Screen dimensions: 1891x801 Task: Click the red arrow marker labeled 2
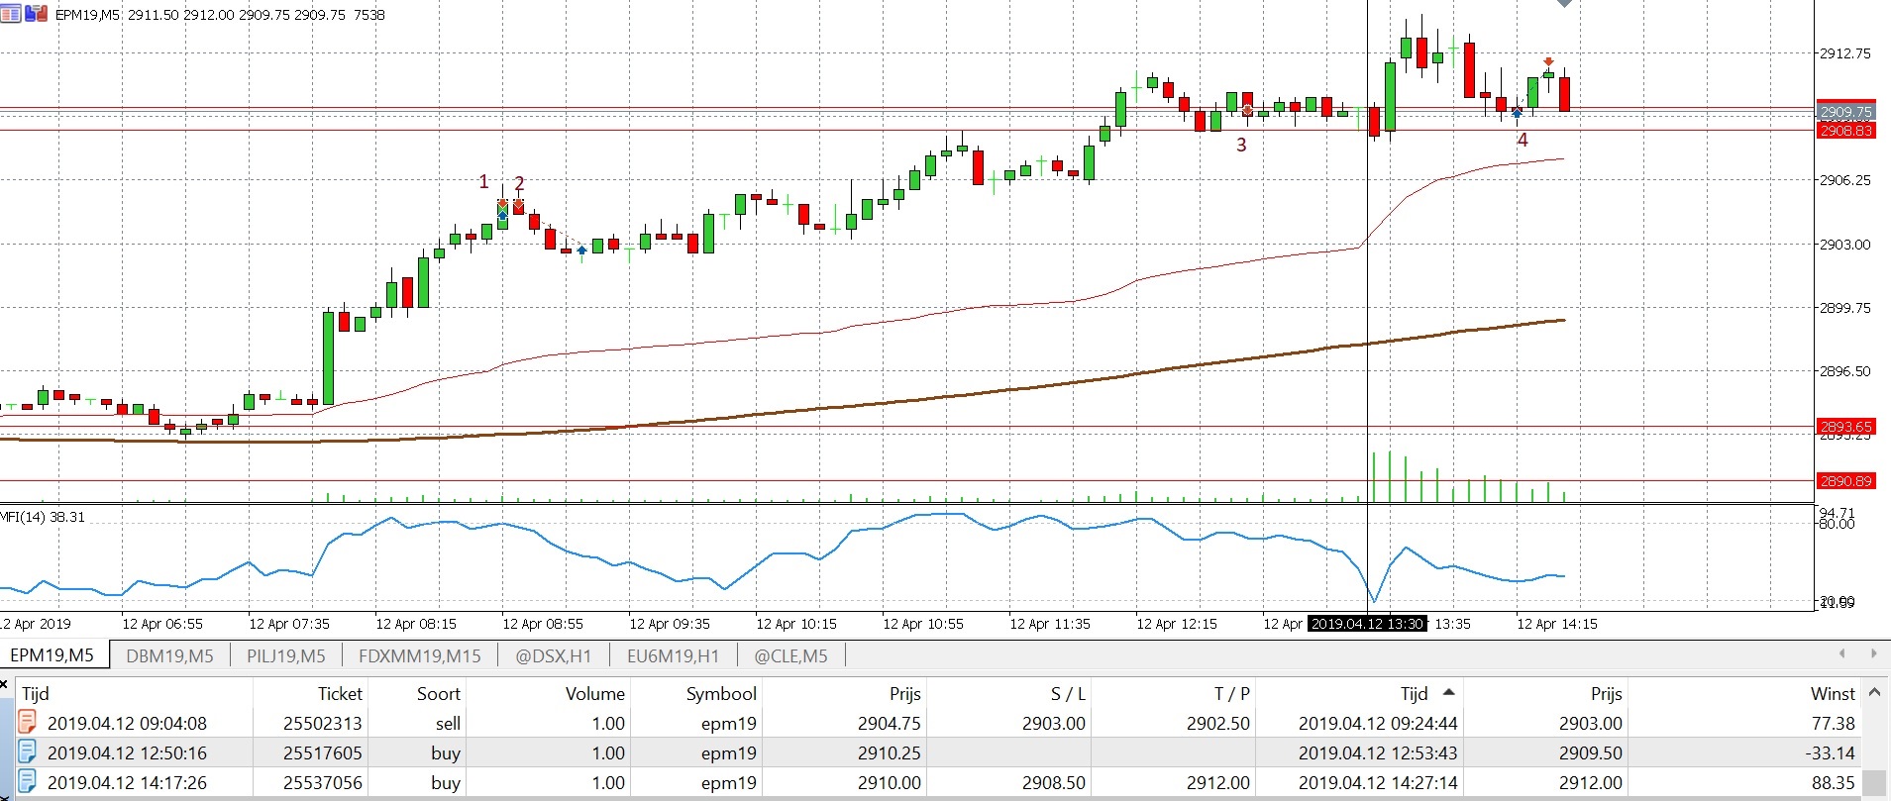point(518,204)
